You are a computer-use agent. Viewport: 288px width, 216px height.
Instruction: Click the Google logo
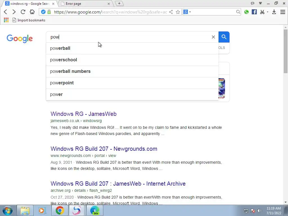tap(20, 39)
